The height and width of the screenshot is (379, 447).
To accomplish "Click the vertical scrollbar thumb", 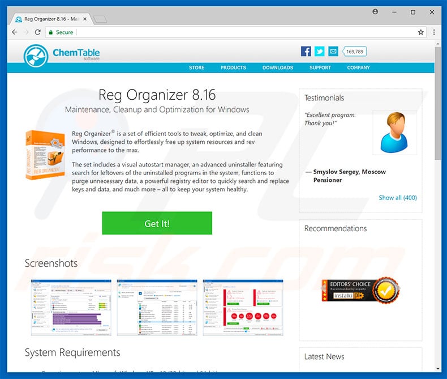I will (x=438, y=103).
